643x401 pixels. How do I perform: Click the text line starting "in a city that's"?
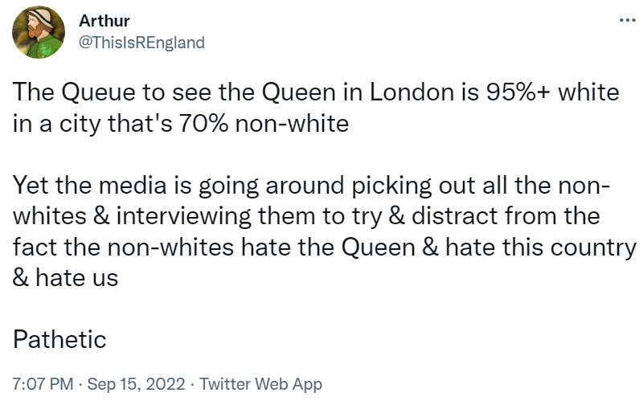180,123
